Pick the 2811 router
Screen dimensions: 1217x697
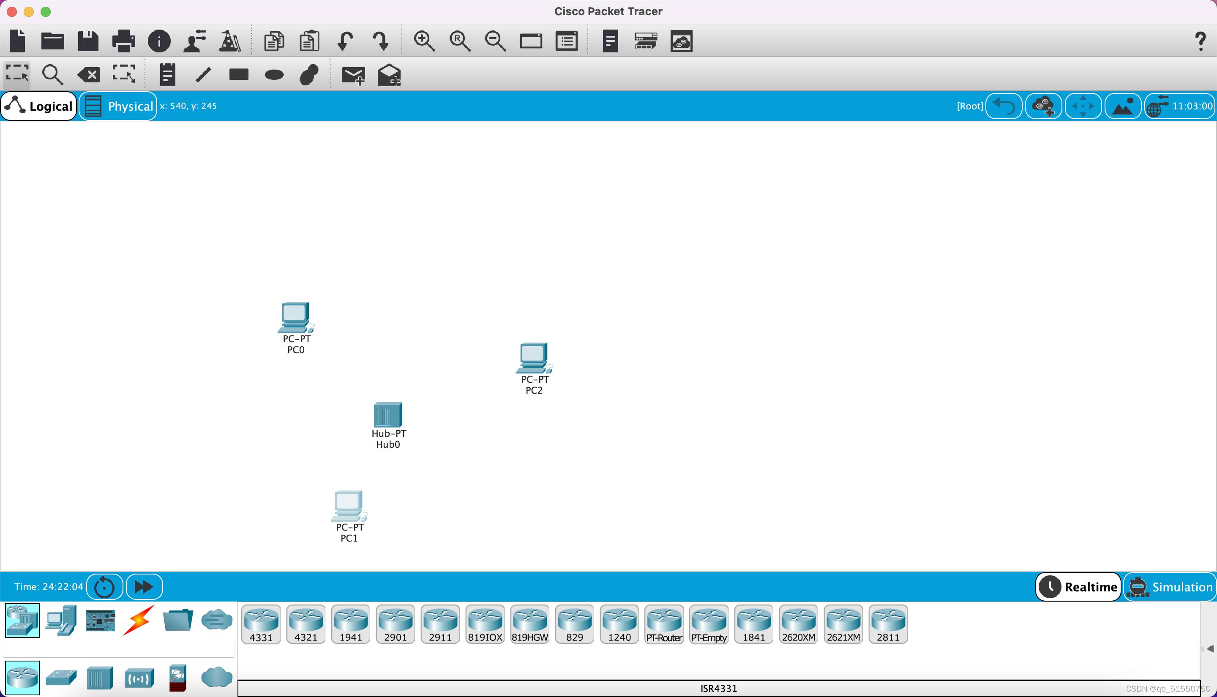(888, 624)
